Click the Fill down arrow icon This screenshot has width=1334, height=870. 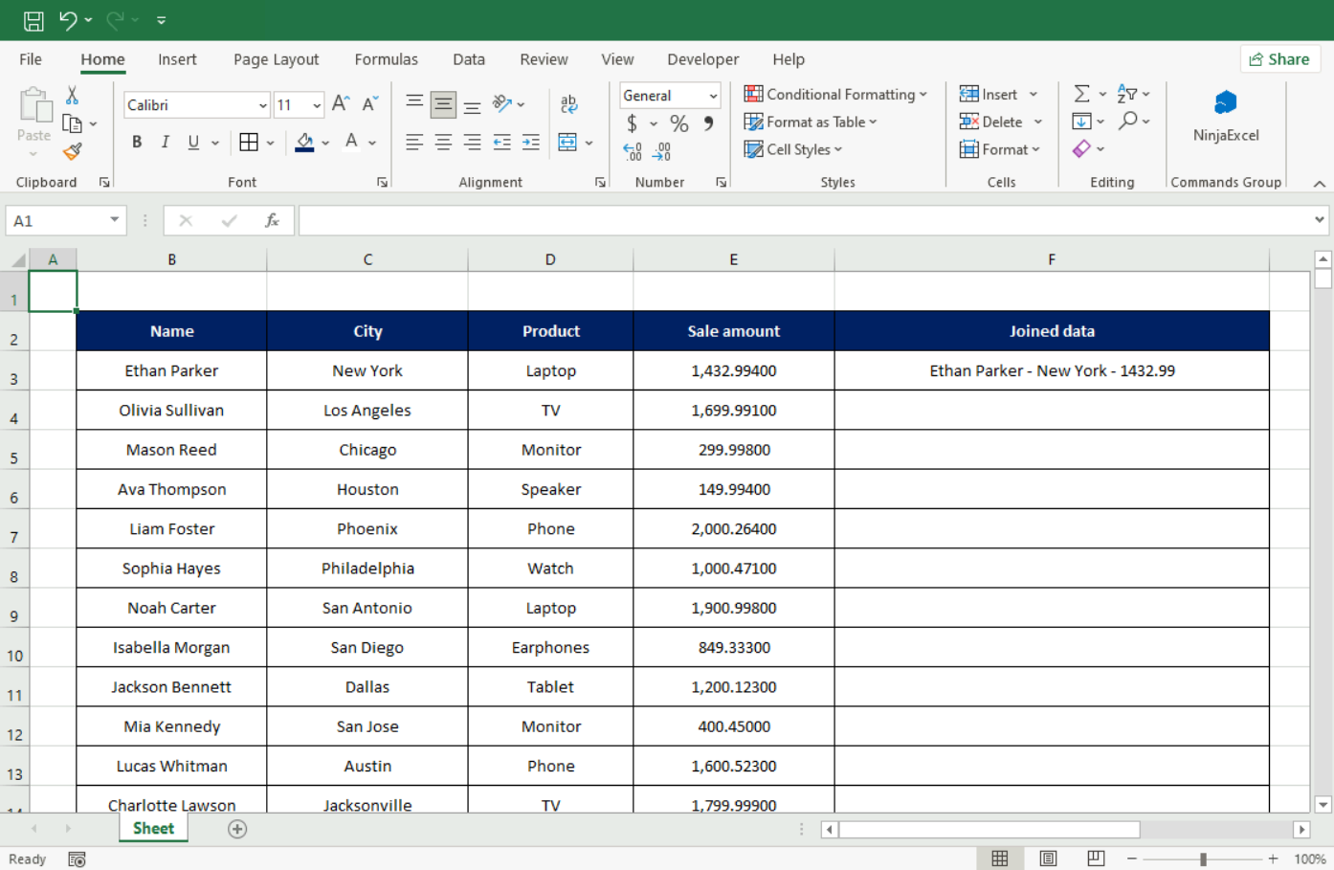tap(1081, 121)
